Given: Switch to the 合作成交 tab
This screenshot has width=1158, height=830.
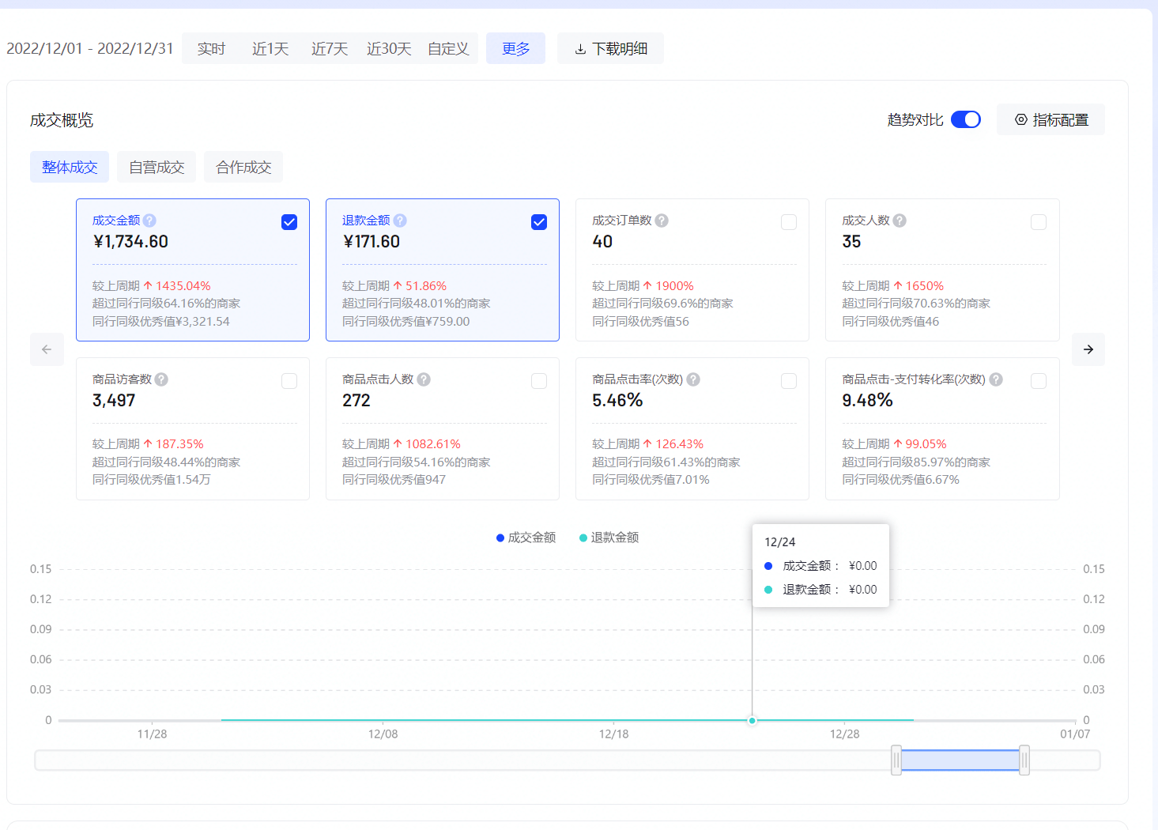Looking at the screenshot, I should click(x=243, y=168).
